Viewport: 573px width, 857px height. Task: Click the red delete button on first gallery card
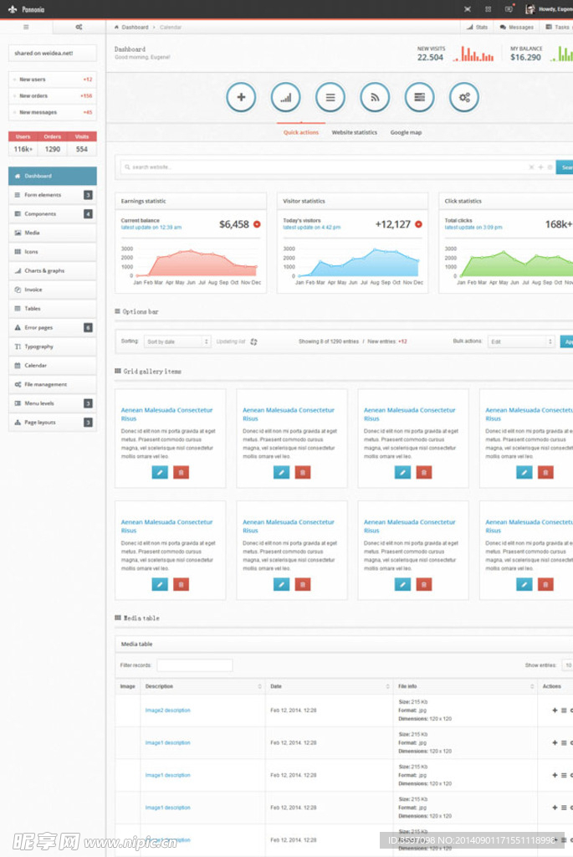(181, 473)
